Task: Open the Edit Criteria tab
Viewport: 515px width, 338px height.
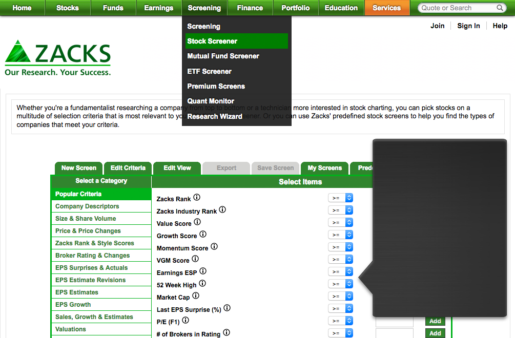Action: 128,168
